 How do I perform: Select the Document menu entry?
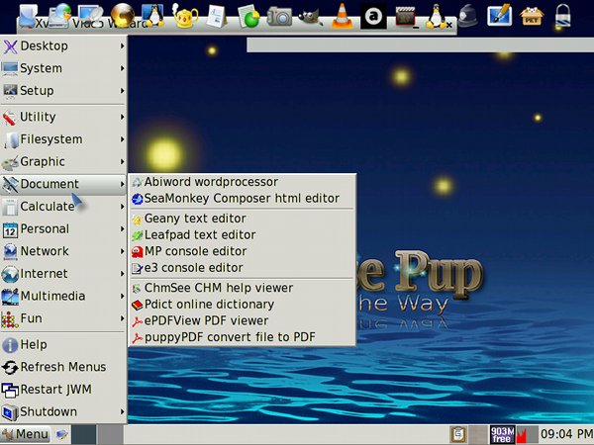pyautogui.click(x=63, y=184)
